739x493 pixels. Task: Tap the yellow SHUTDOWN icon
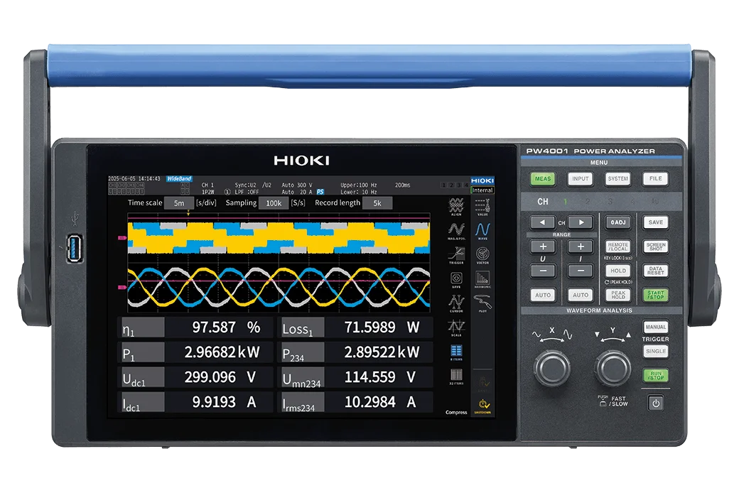[482, 406]
